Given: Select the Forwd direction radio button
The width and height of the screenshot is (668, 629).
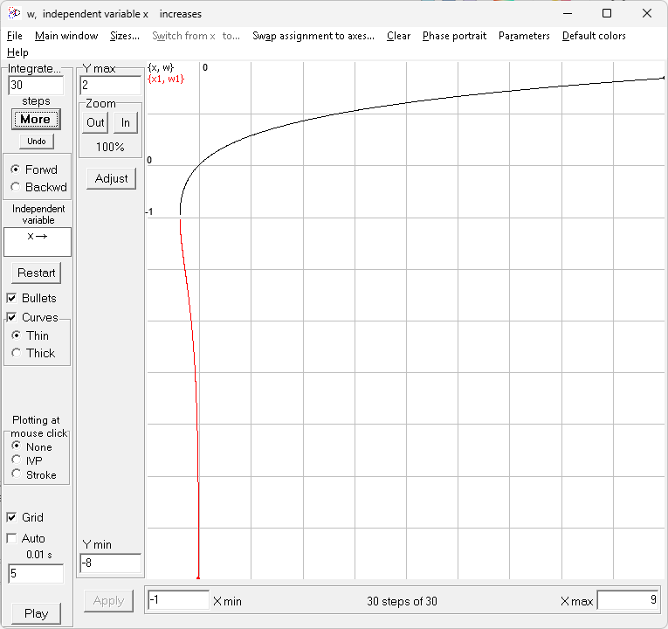Looking at the screenshot, I should [16, 169].
